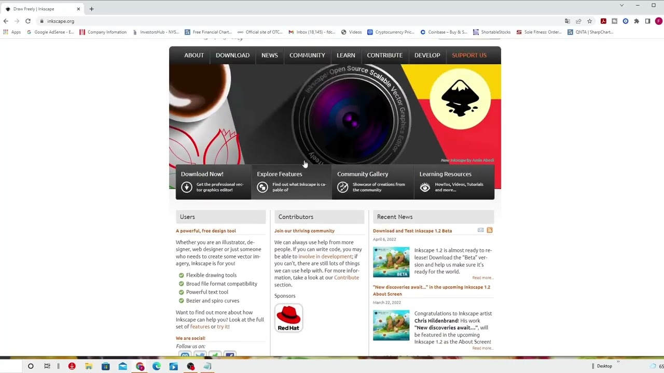Screen dimensions: 664x373
Task: Click the Recent News RSS feed icon
Action: pyautogui.click(x=489, y=230)
